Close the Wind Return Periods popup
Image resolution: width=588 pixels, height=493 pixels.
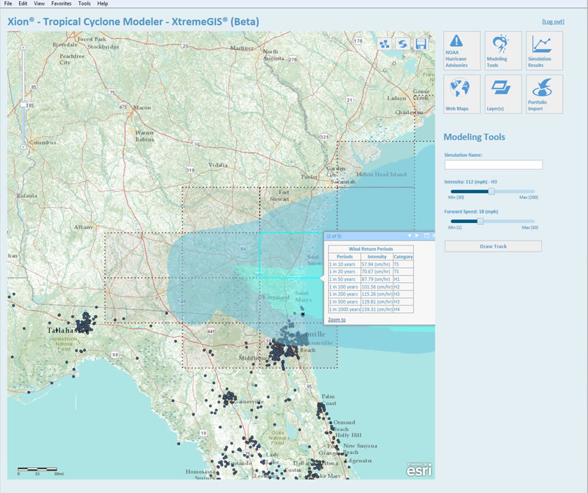(434, 236)
